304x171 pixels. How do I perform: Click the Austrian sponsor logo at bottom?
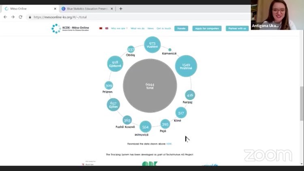(x=89, y=163)
